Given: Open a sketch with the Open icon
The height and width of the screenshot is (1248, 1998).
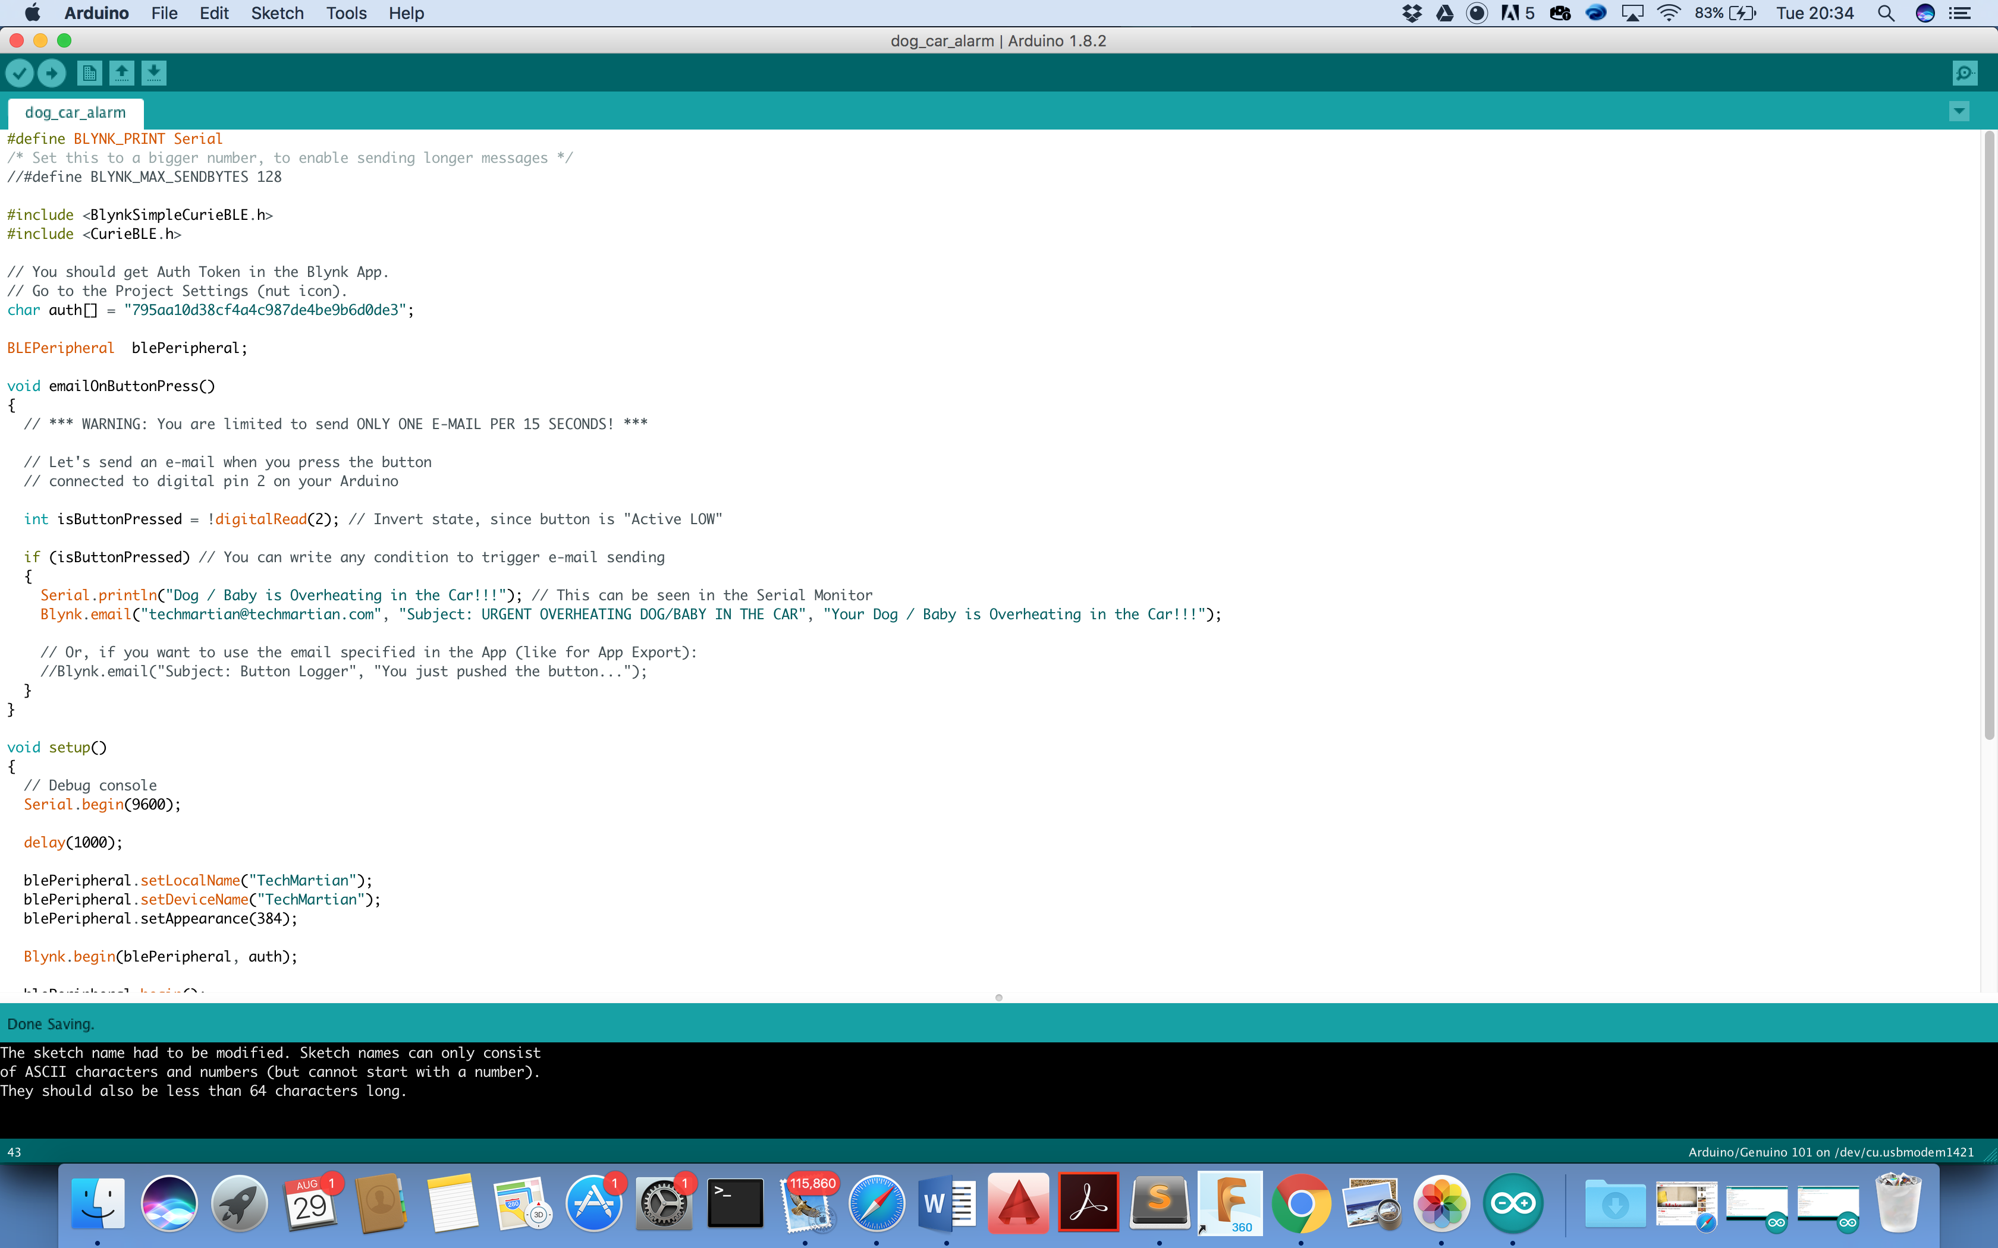Looking at the screenshot, I should click(121, 74).
